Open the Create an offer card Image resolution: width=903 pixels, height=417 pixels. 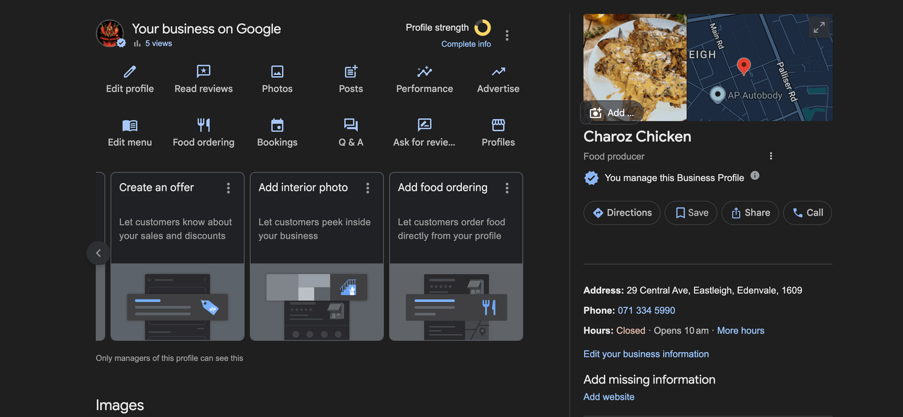tap(177, 256)
